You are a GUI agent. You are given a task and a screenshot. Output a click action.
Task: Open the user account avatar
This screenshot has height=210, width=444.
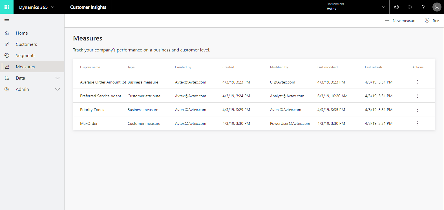pos(437,7)
